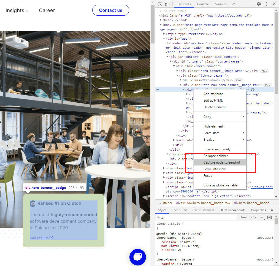Viewport: 279px width, 266px height.
Task: Open the first app.css:6 source link
Action: coord(265,238)
